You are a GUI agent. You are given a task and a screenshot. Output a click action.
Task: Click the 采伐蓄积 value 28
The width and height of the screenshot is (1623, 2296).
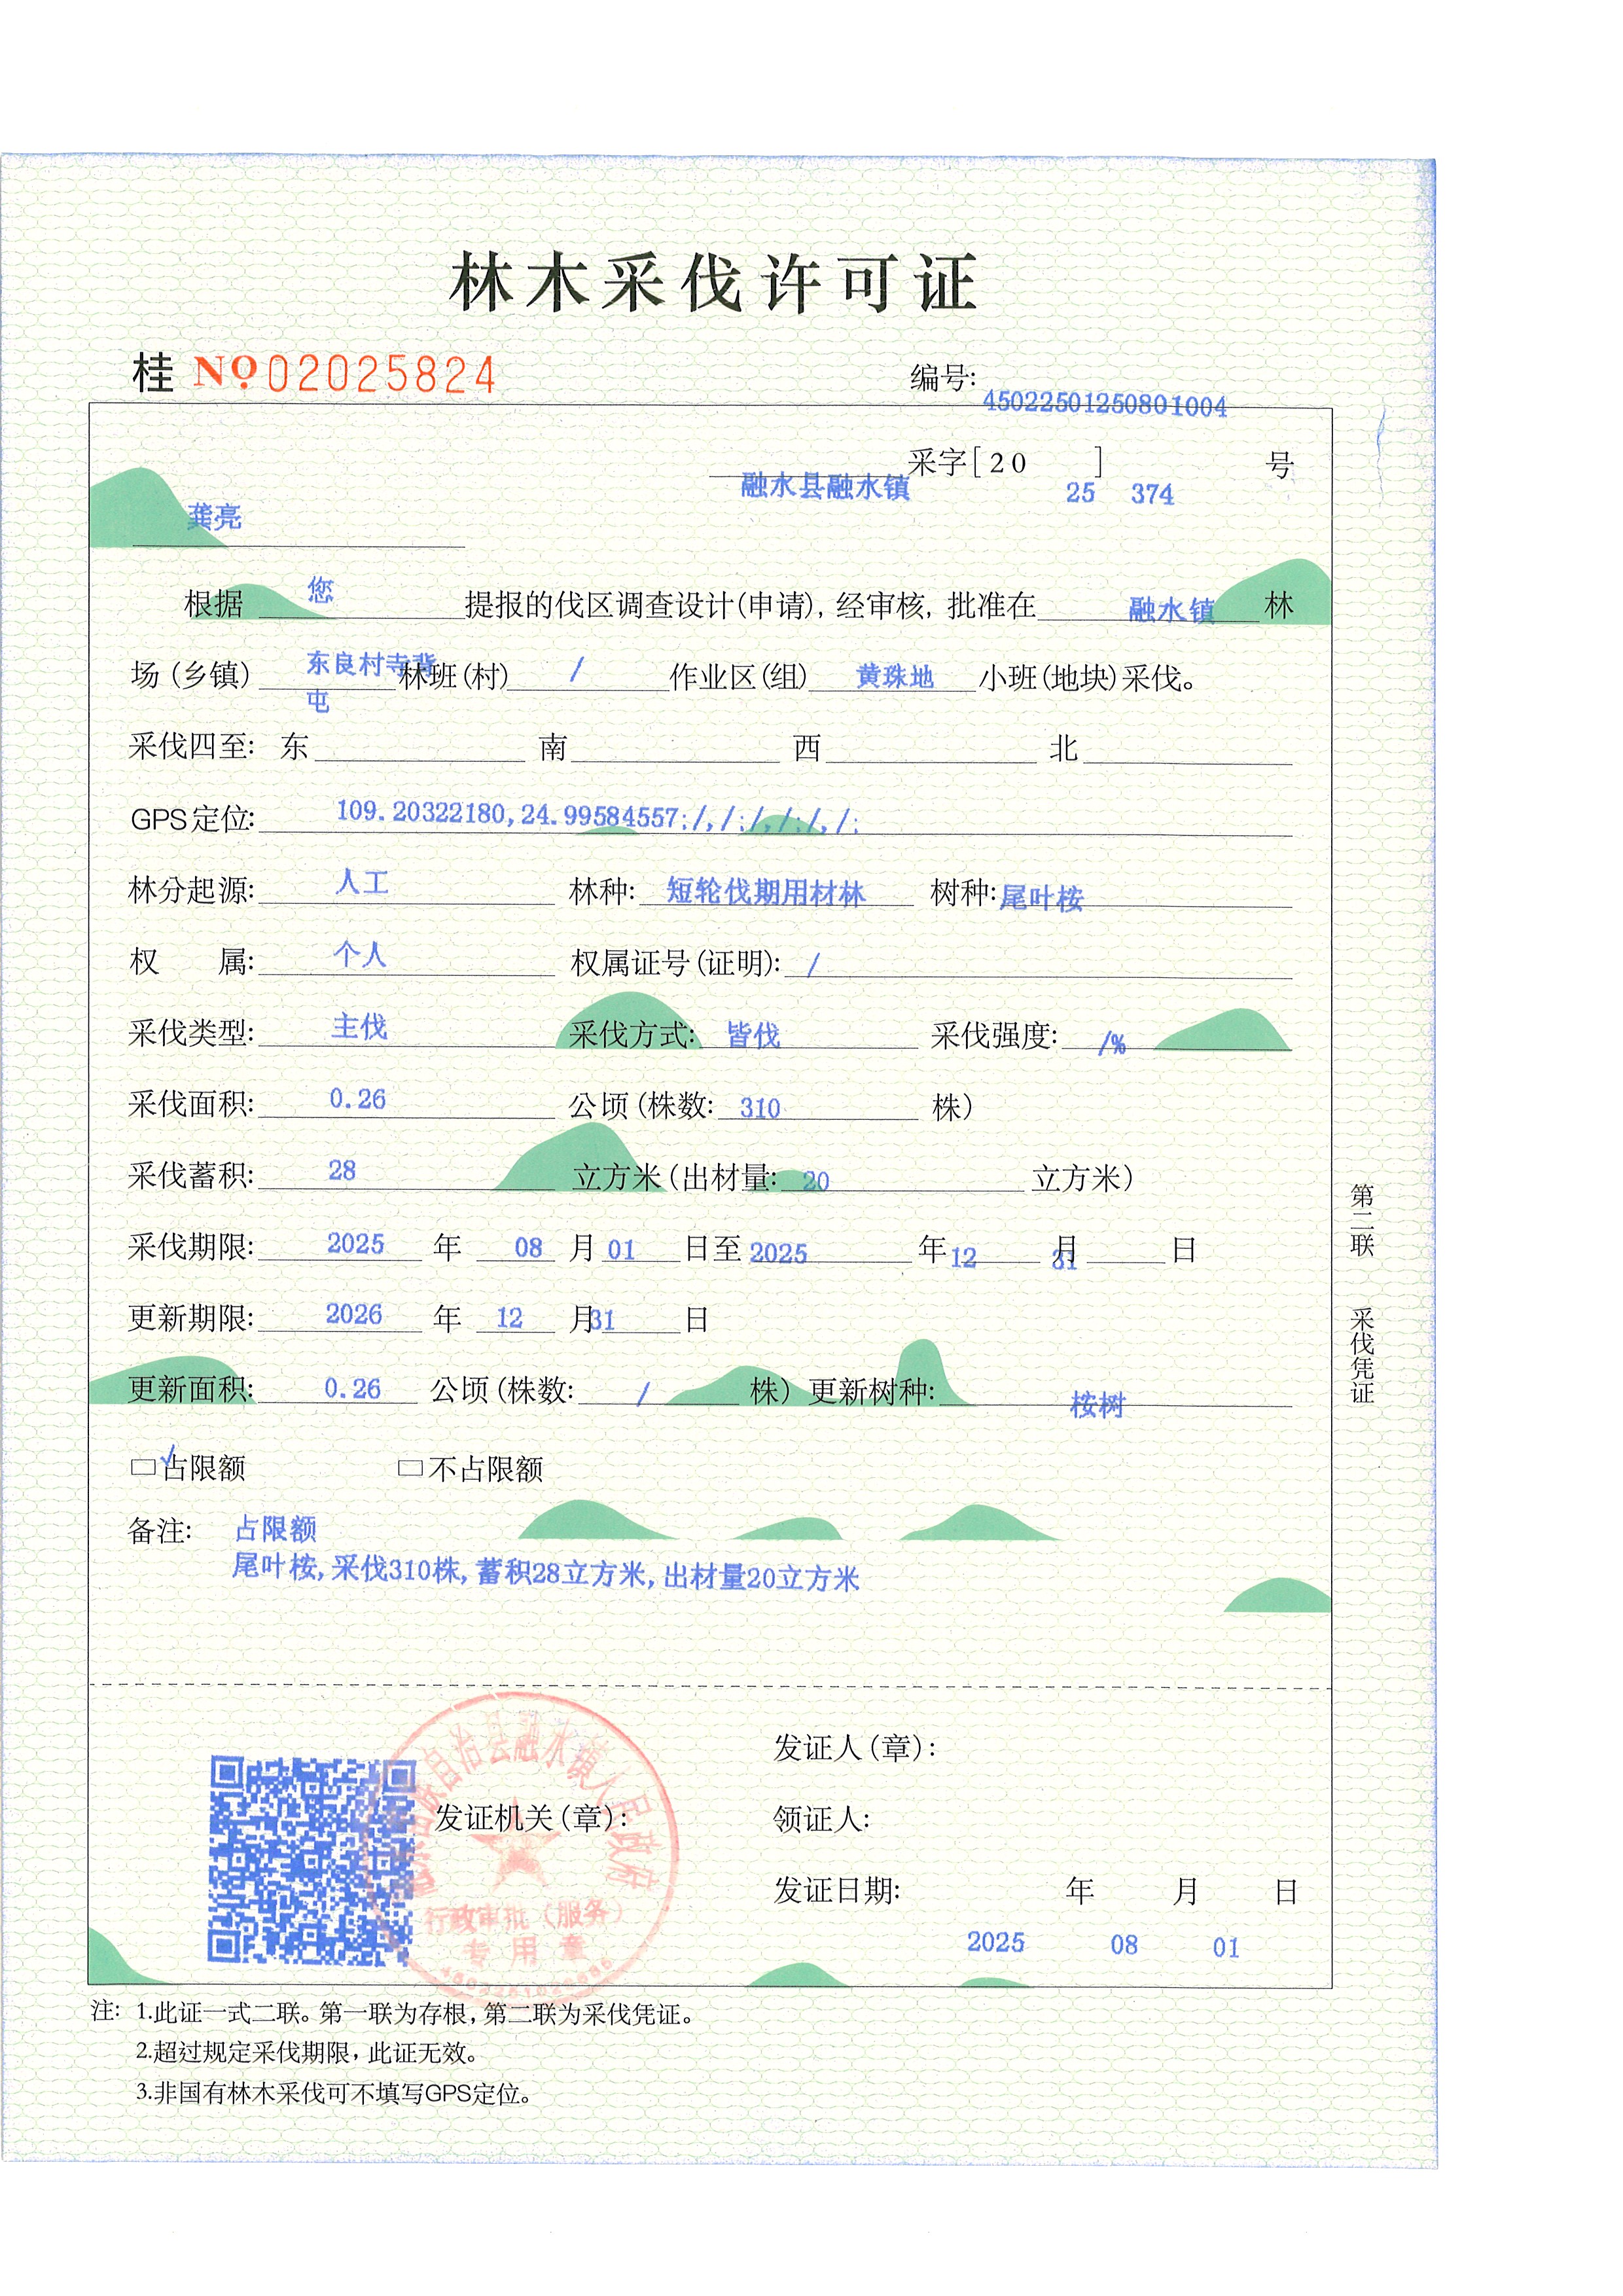(x=342, y=1170)
